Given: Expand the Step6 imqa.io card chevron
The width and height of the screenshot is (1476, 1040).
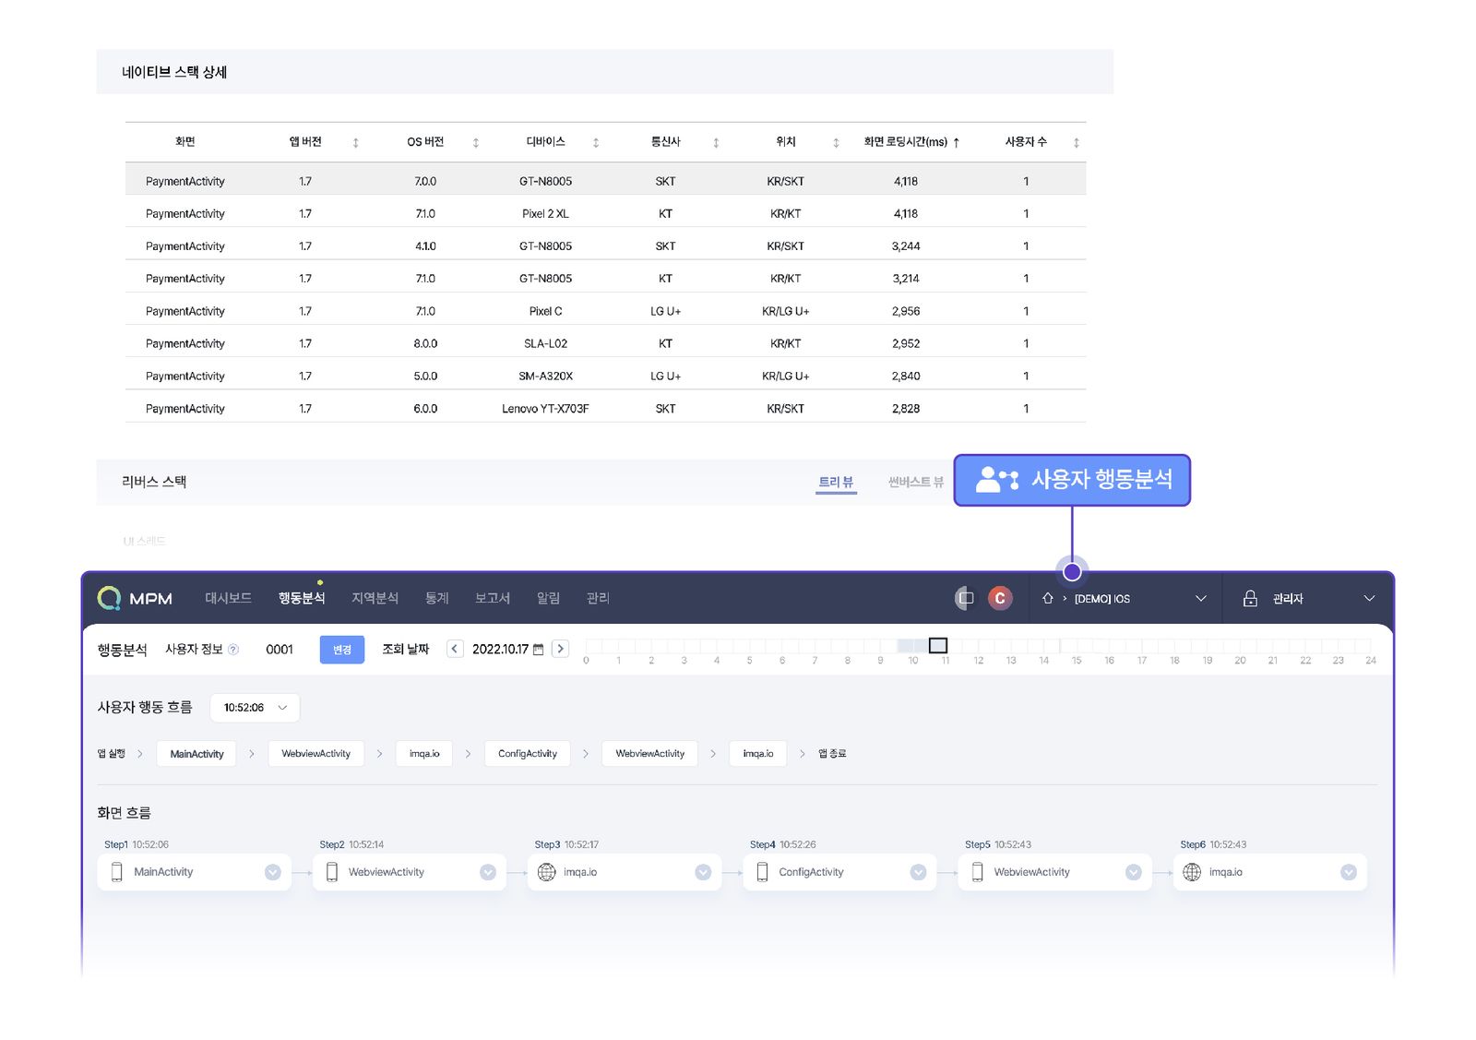Looking at the screenshot, I should tap(1349, 872).
